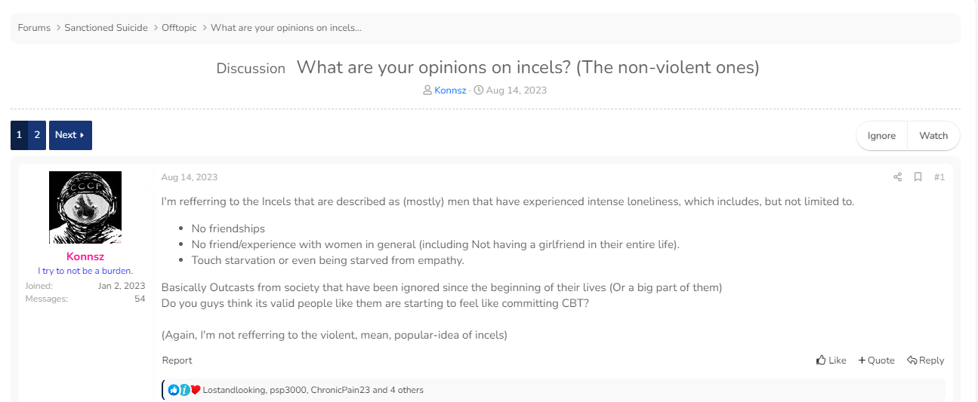Quote the first post
Image resolution: width=978 pixels, height=402 pixels.
(876, 361)
